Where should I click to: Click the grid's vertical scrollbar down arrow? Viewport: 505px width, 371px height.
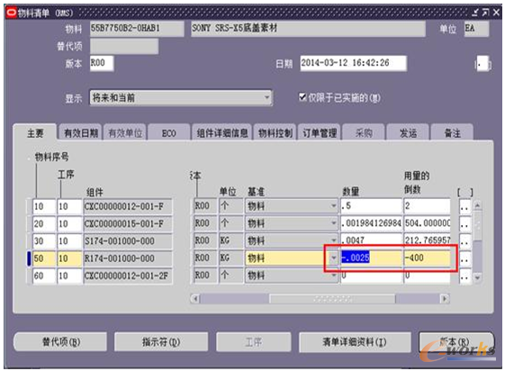(477, 277)
